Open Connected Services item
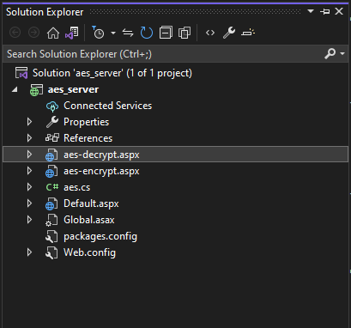 107,106
